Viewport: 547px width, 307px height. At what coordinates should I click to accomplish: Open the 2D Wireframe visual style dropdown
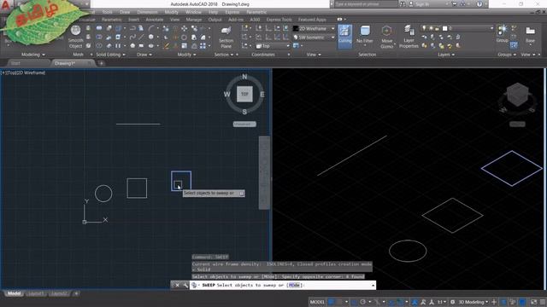pos(314,28)
